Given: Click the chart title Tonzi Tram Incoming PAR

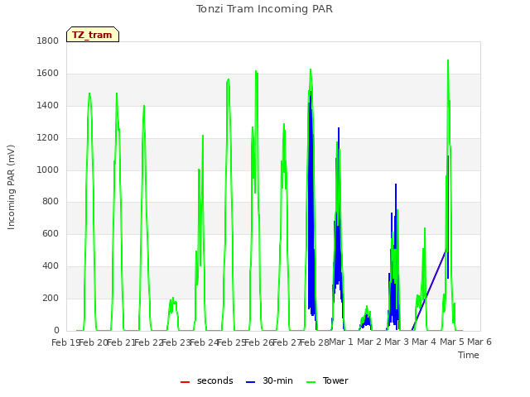Looking at the screenshot, I should [264, 9].
